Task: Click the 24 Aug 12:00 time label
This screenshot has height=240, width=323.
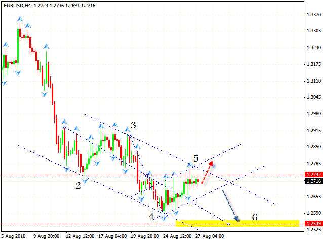Action: coord(177,236)
